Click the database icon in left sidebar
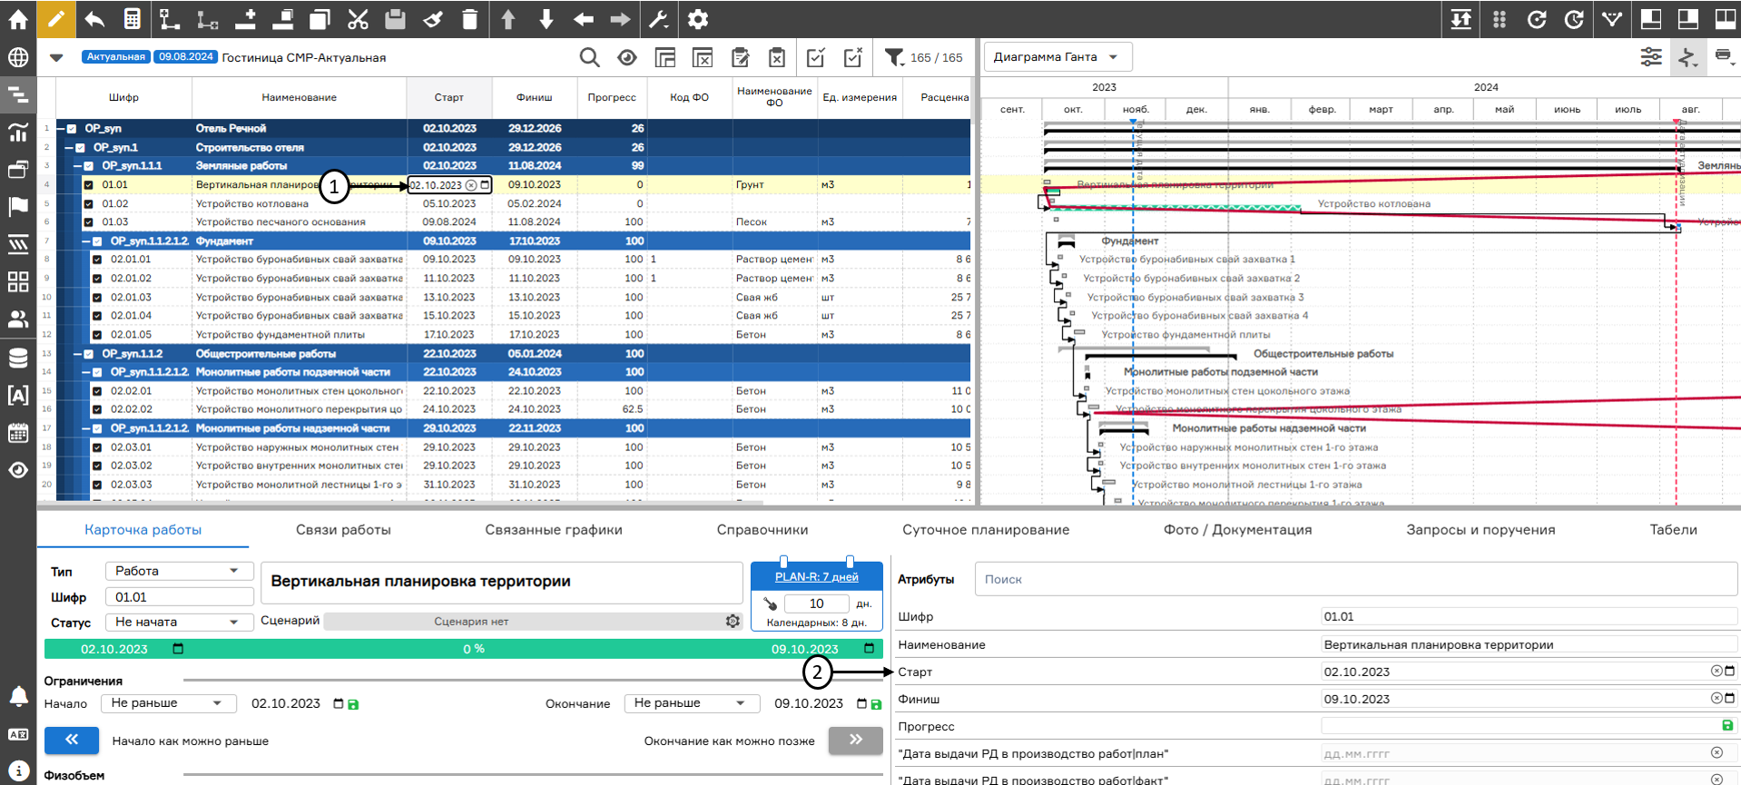Viewport: 1741px width, 785px height. click(18, 358)
